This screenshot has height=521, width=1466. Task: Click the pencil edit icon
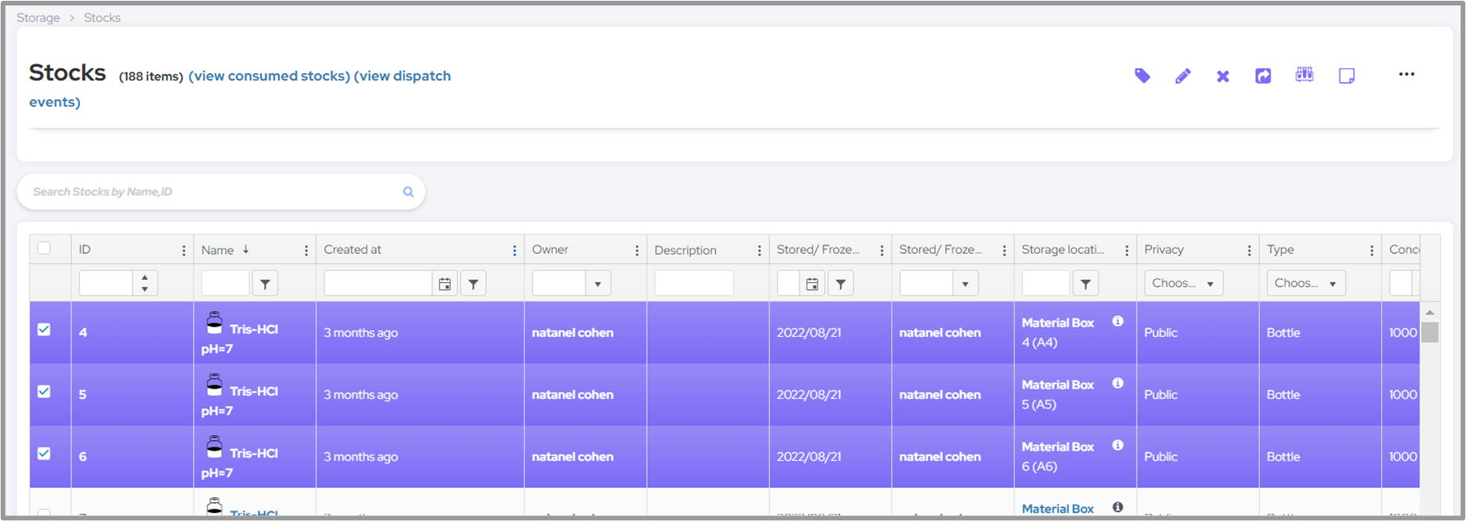pos(1182,76)
